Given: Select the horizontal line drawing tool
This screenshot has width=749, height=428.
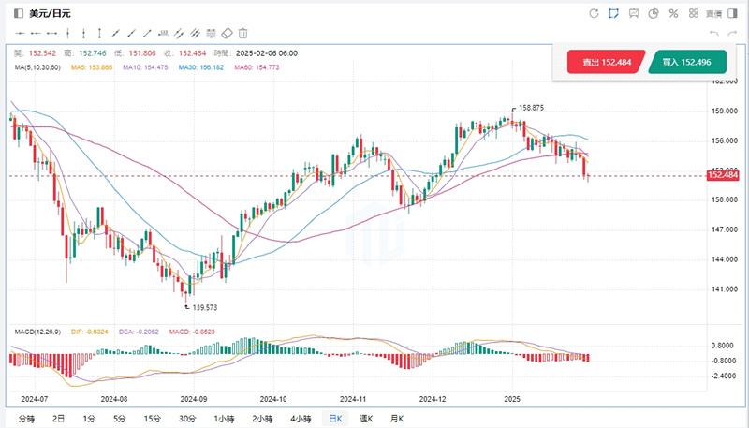Looking at the screenshot, I should pyautogui.click(x=19, y=33).
